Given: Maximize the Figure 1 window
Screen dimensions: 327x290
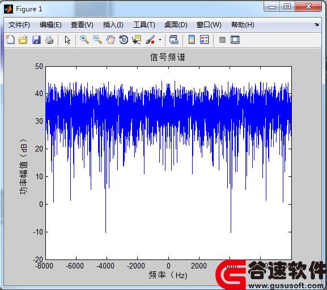Looking at the screenshot, I should pos(287,7).
